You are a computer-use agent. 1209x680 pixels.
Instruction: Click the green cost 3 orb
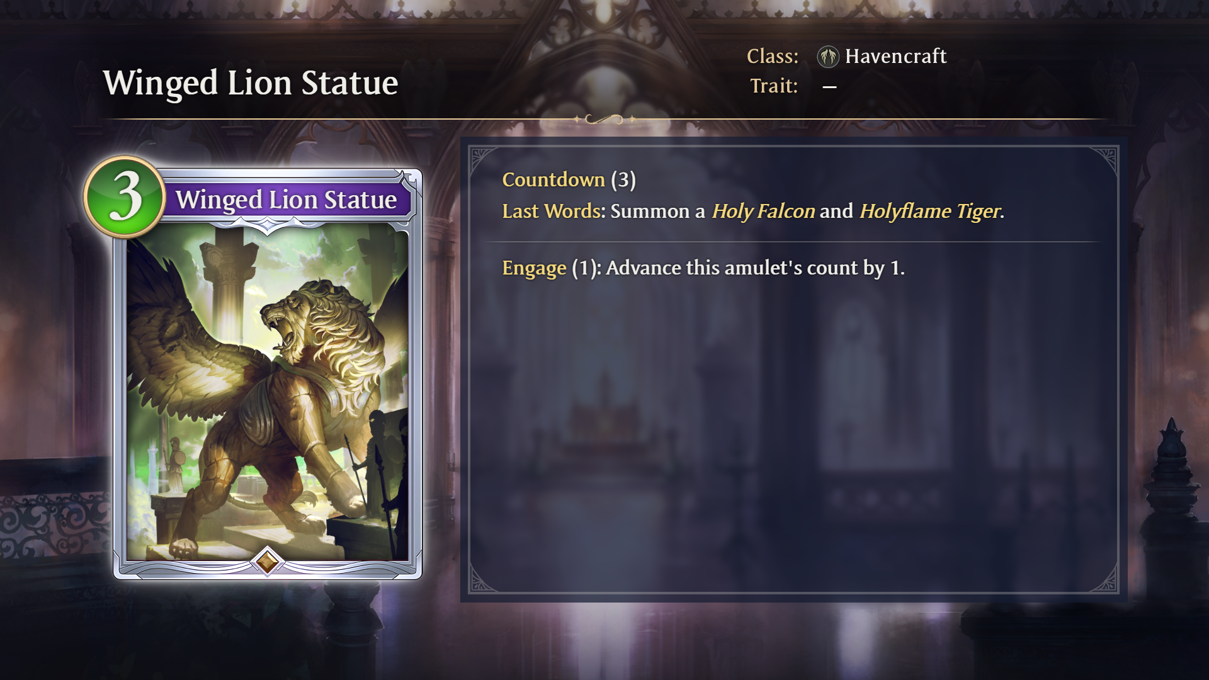coord(125,197)
